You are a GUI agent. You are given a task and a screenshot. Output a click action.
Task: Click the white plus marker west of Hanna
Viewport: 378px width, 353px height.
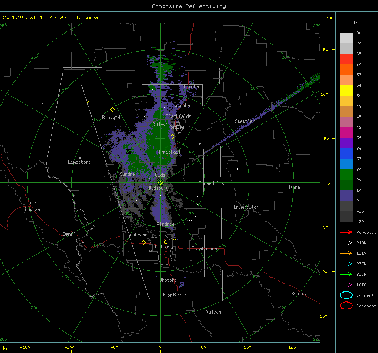(x=237, y=169)
